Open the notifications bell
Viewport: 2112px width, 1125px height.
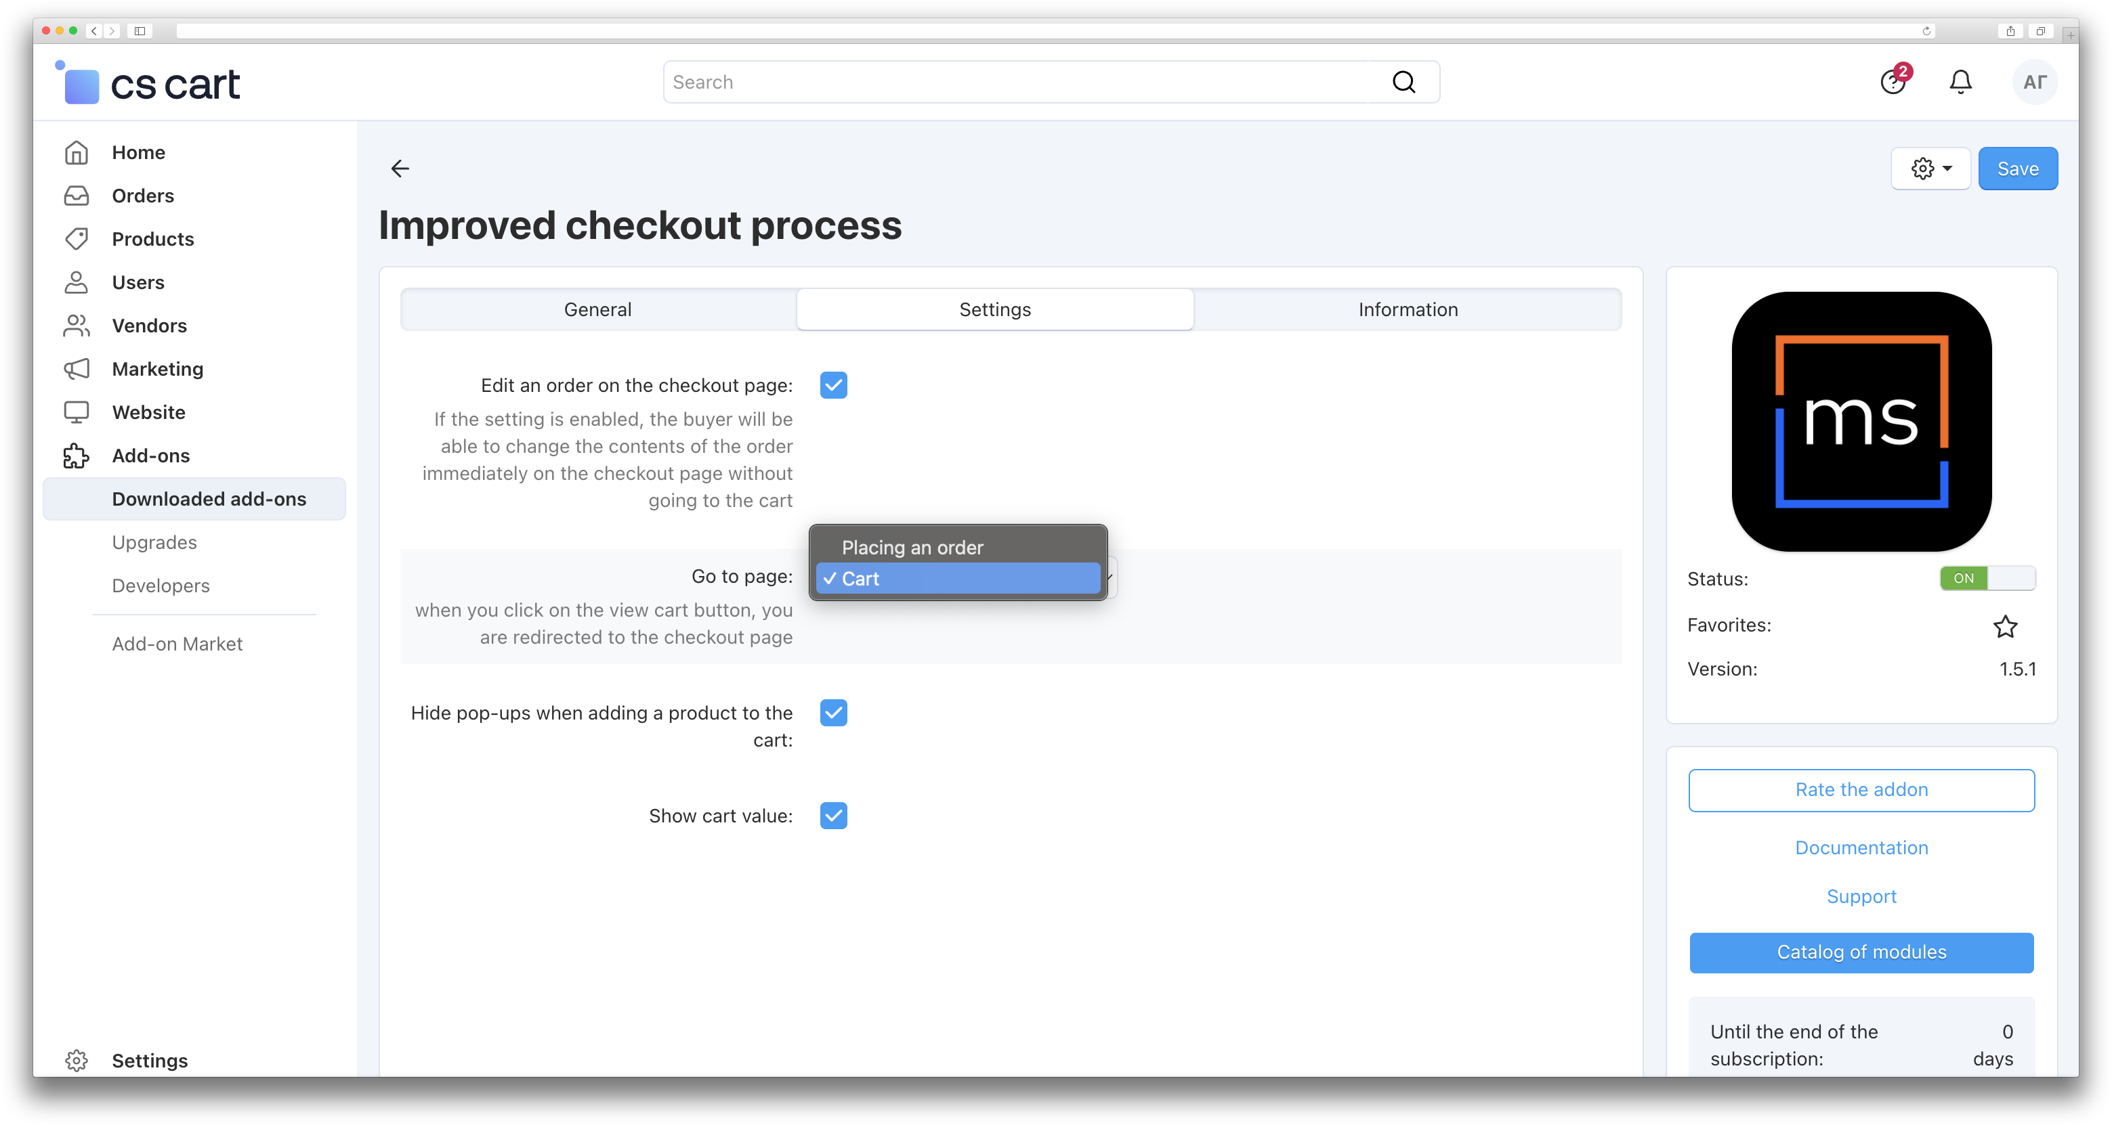coord(1960,82)
